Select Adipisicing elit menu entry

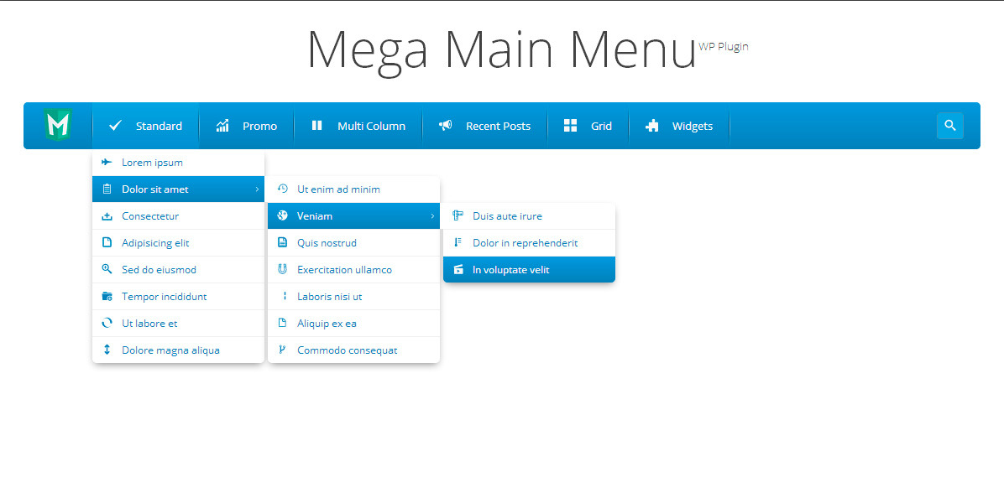pos(178,243)
